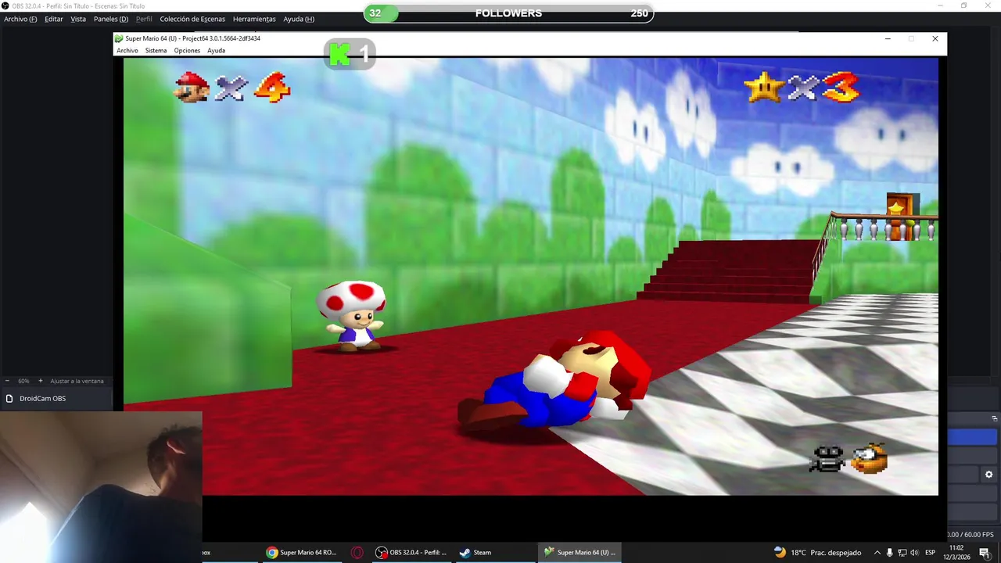Open Project64's Archivo menu
The image size is (1001, 563).
[127, 50]
